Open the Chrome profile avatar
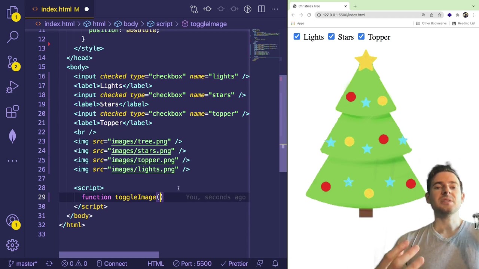 pos(466,15)
